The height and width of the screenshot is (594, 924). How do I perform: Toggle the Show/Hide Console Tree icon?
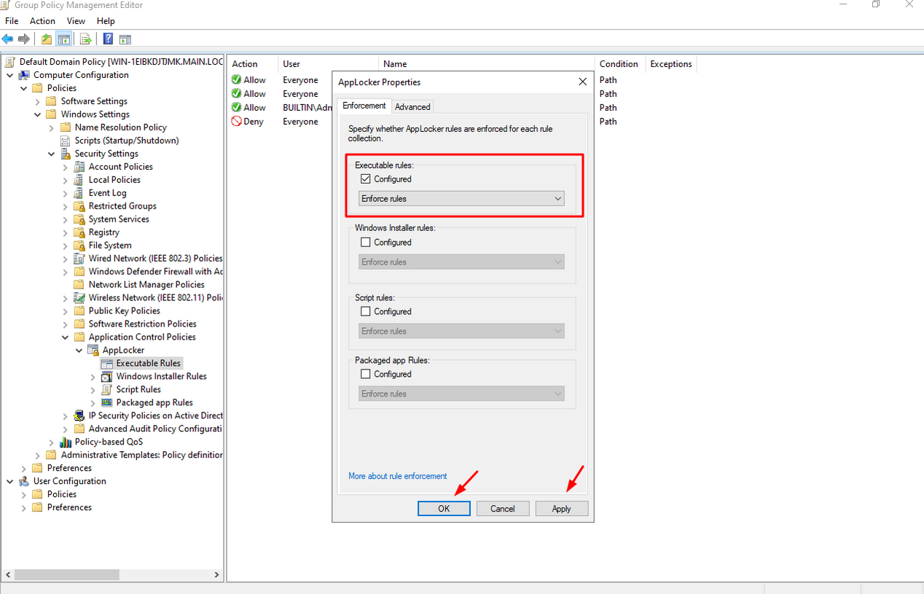[x=64, y=39]
